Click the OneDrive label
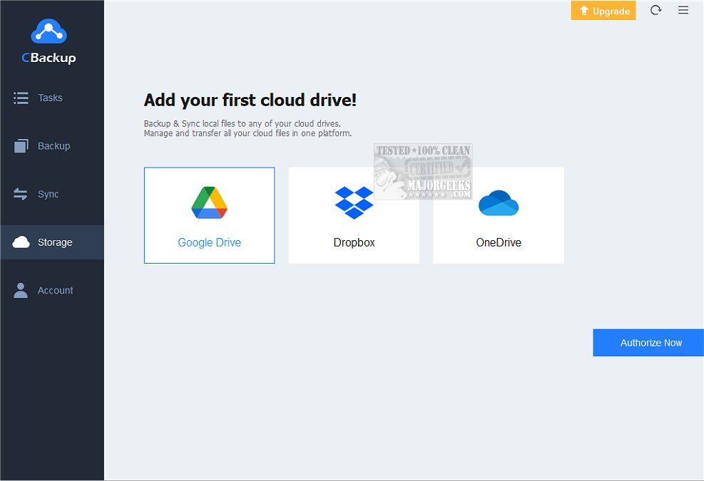 click(x=499, y=242)
